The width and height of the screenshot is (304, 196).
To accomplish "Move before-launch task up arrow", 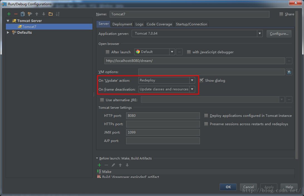I will coord(120,165).
